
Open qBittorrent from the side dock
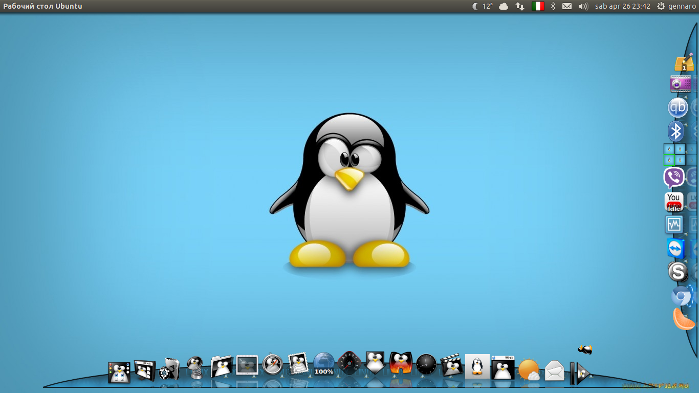(x=678, y=108)
